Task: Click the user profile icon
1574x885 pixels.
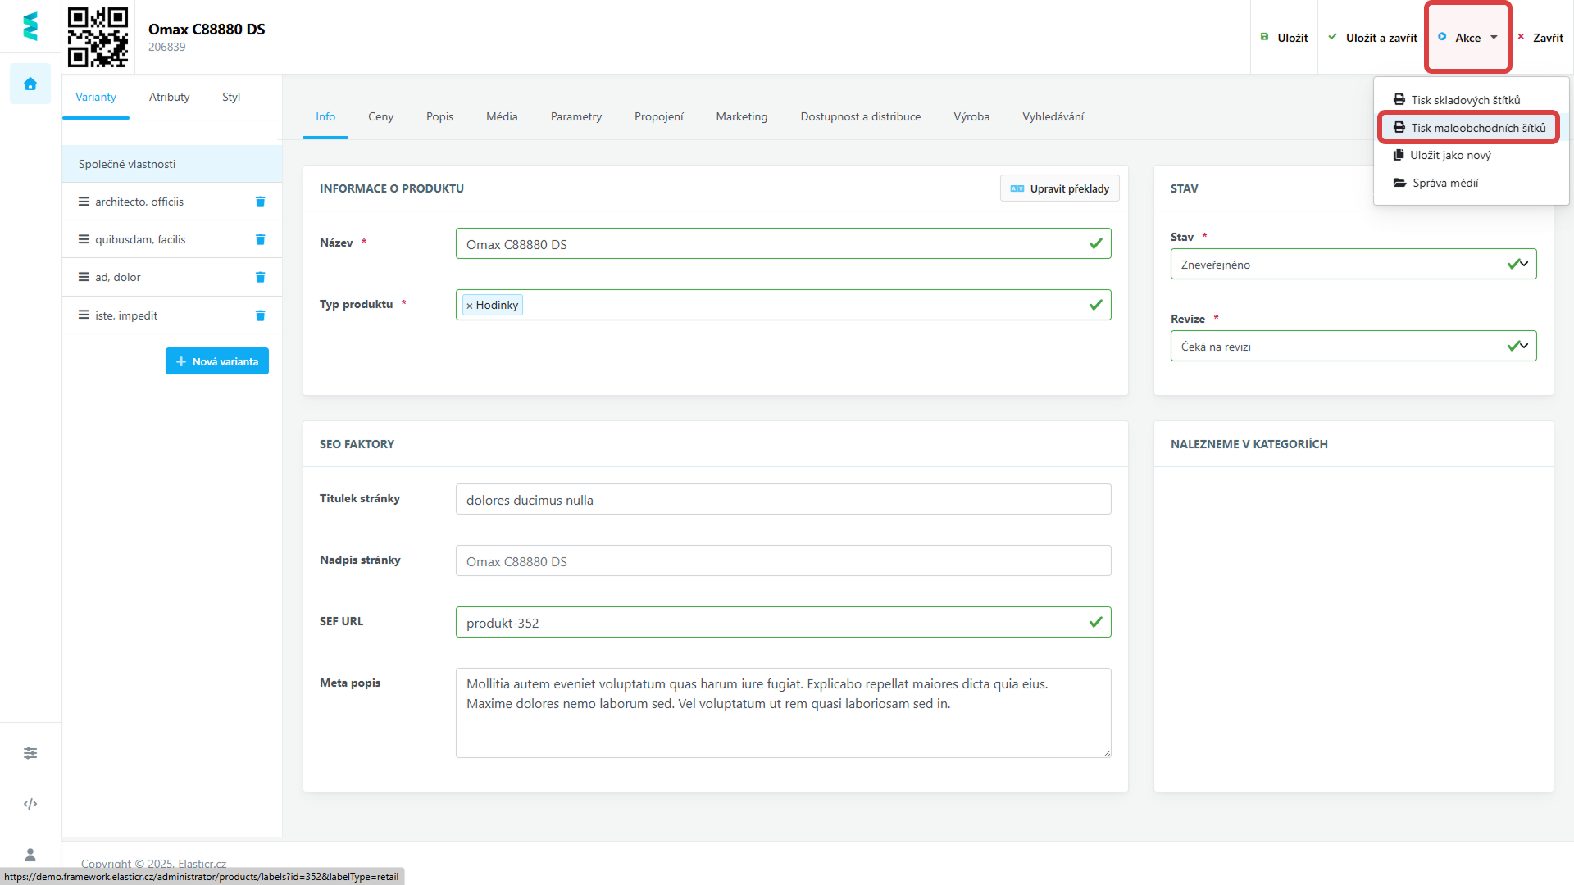Action: click(30, 855)
